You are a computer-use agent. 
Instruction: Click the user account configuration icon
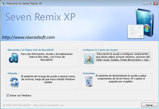point(89,59)
